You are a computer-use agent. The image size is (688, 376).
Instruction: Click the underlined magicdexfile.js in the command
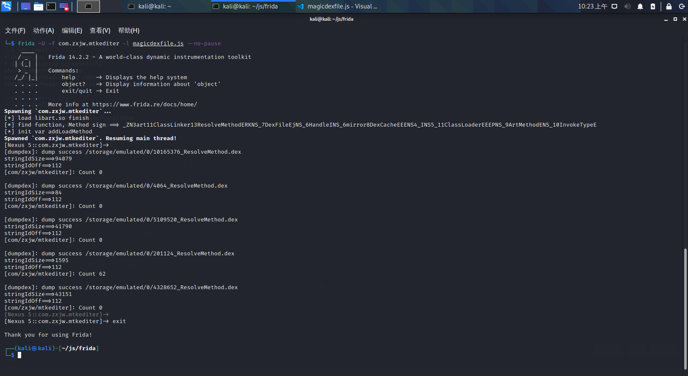point(158,44)
